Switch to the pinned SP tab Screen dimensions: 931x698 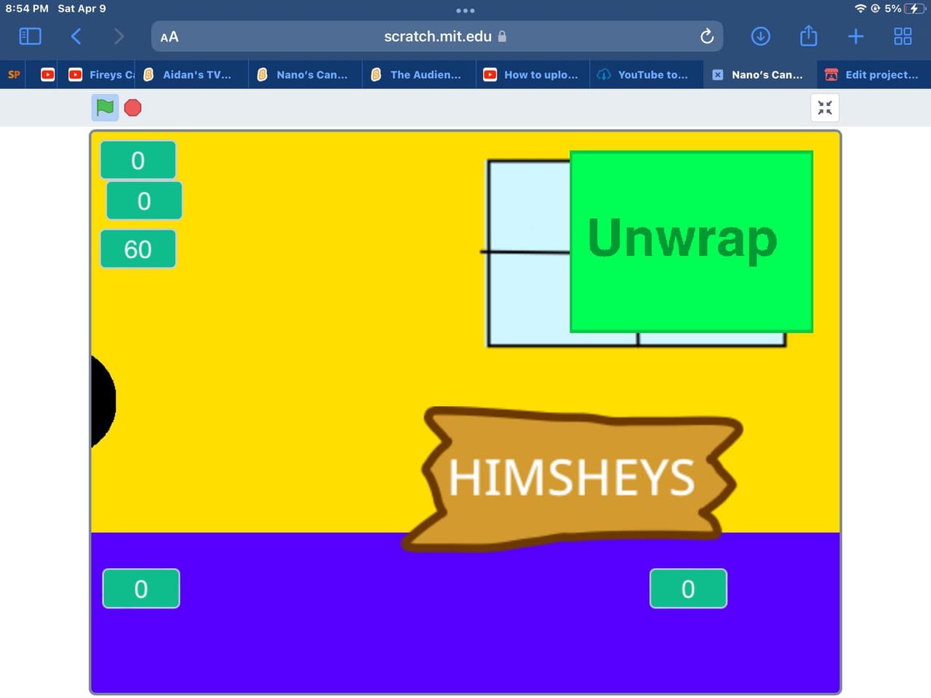pyautogui.click(x=14, y=75)
